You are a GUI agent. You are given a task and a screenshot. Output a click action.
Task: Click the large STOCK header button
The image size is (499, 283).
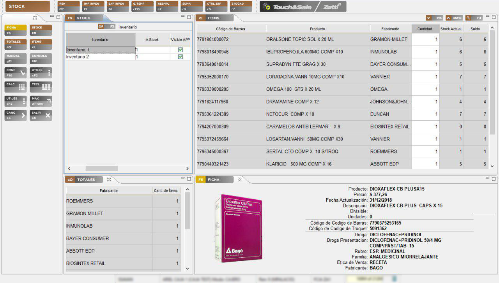point(28,6)
